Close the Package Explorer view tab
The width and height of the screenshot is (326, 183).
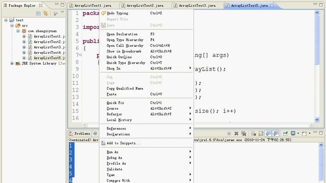tap(41, 6)
